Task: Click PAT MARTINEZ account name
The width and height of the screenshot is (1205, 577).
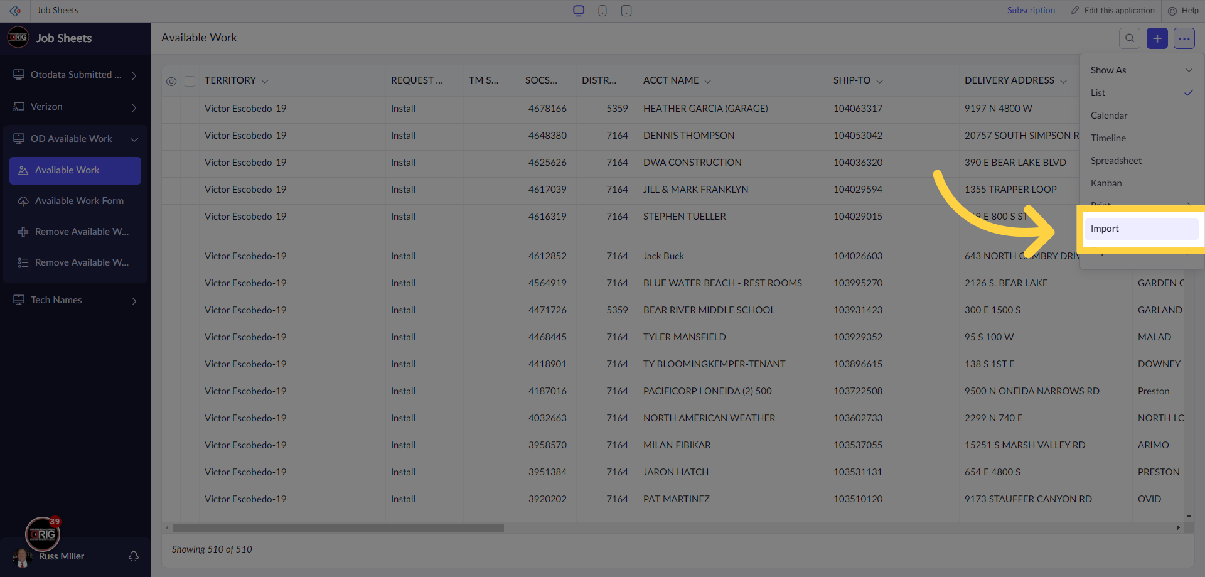Action: pyautogui.click(x=677, y=499)
